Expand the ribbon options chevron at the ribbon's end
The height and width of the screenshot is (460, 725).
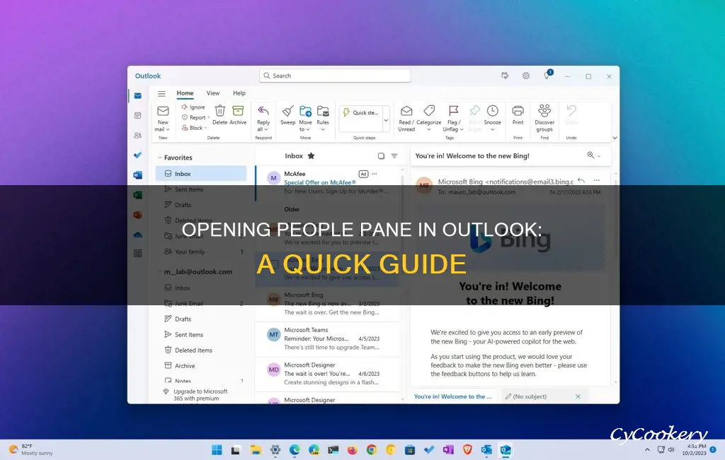coord(615,138)
